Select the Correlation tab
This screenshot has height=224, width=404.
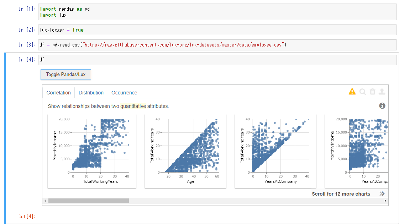(x=58, y=92)
